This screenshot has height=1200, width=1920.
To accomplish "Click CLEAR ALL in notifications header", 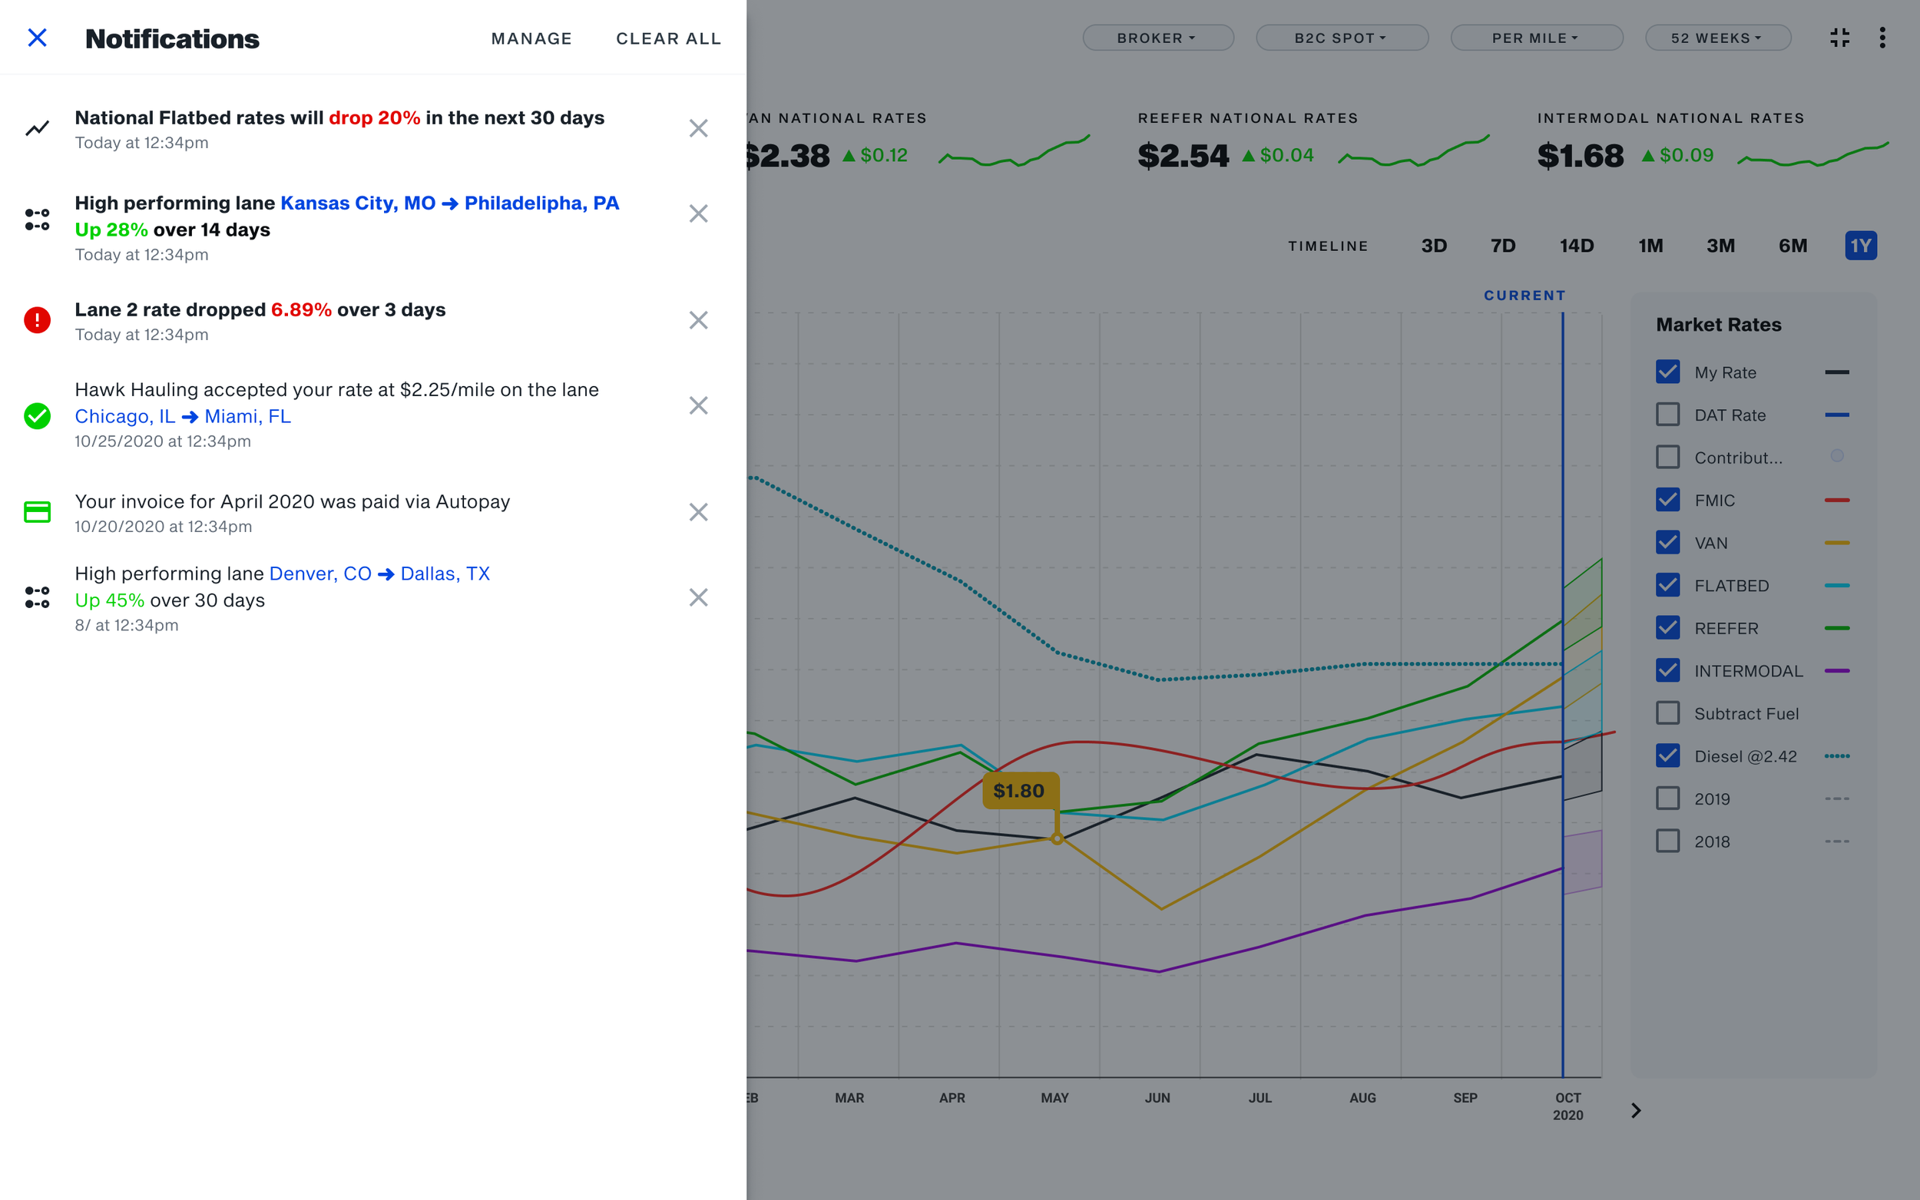I will click(668, 38).
